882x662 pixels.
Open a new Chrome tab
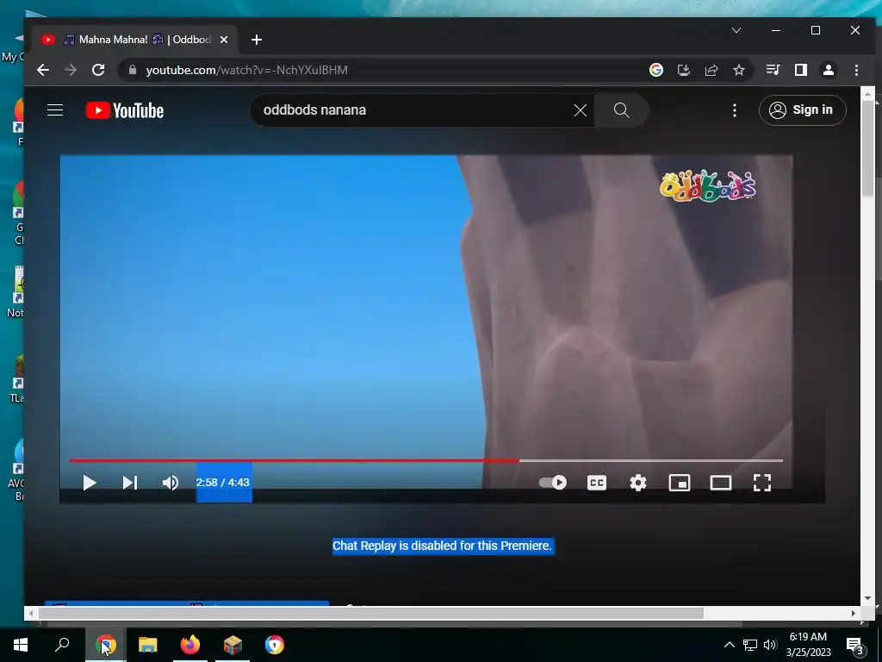pyautogui.click(x=257, y=40)
